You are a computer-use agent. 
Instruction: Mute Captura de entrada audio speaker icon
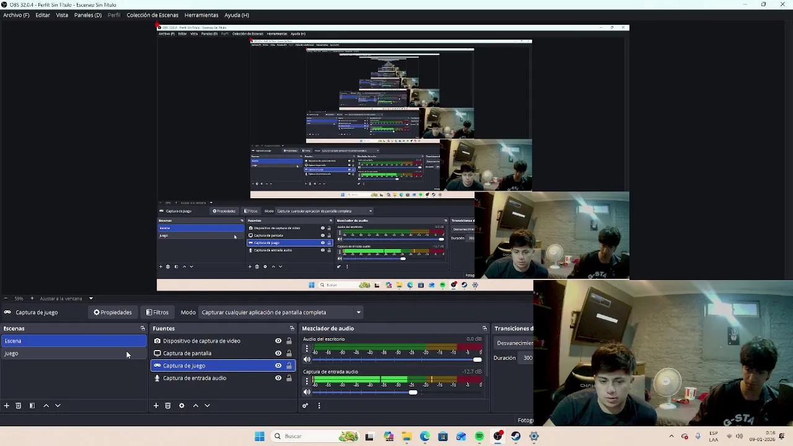(307, 392)
